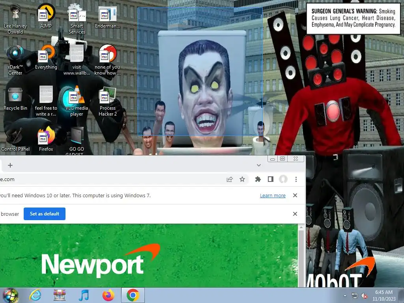Switch to the Chrome taskbar button
Image resolution: width=404 pixels, height=303 pixels.
click(133, 295)
